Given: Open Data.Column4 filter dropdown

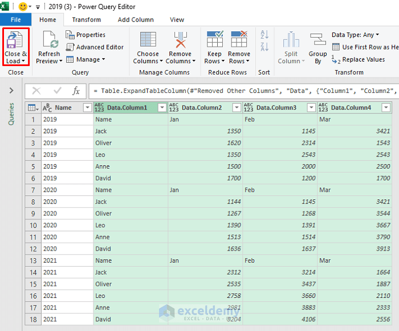Looking at the screenshot, I should [386, 108].
